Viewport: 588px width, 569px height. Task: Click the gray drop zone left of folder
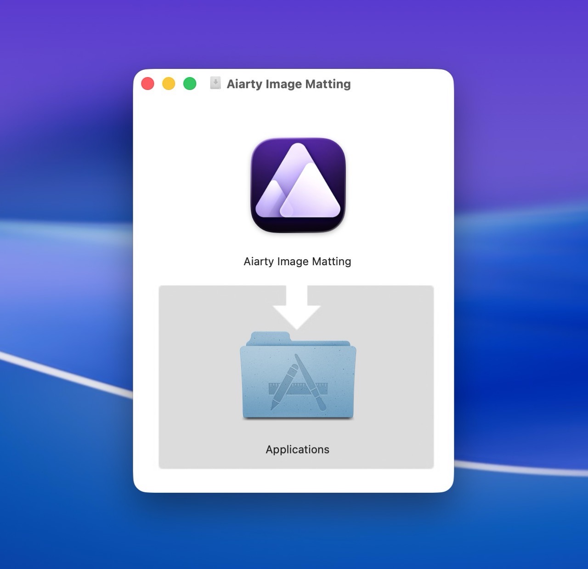coord(198,377)
